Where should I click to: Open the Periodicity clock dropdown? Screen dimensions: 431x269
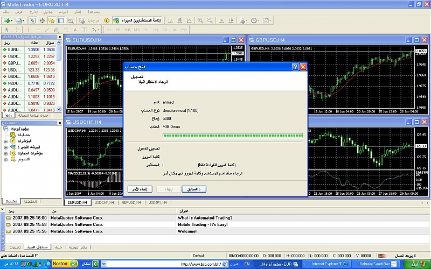pos(255,20)
